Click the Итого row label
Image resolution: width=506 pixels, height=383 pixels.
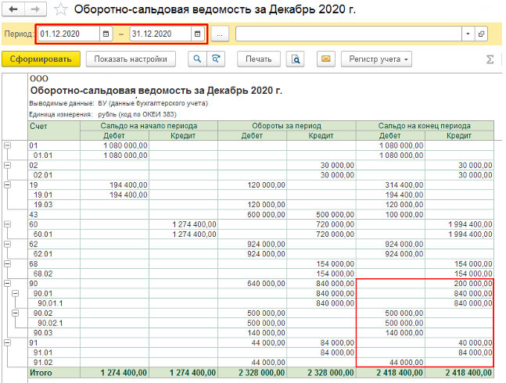pyautogui.click(x=41, y=373)
